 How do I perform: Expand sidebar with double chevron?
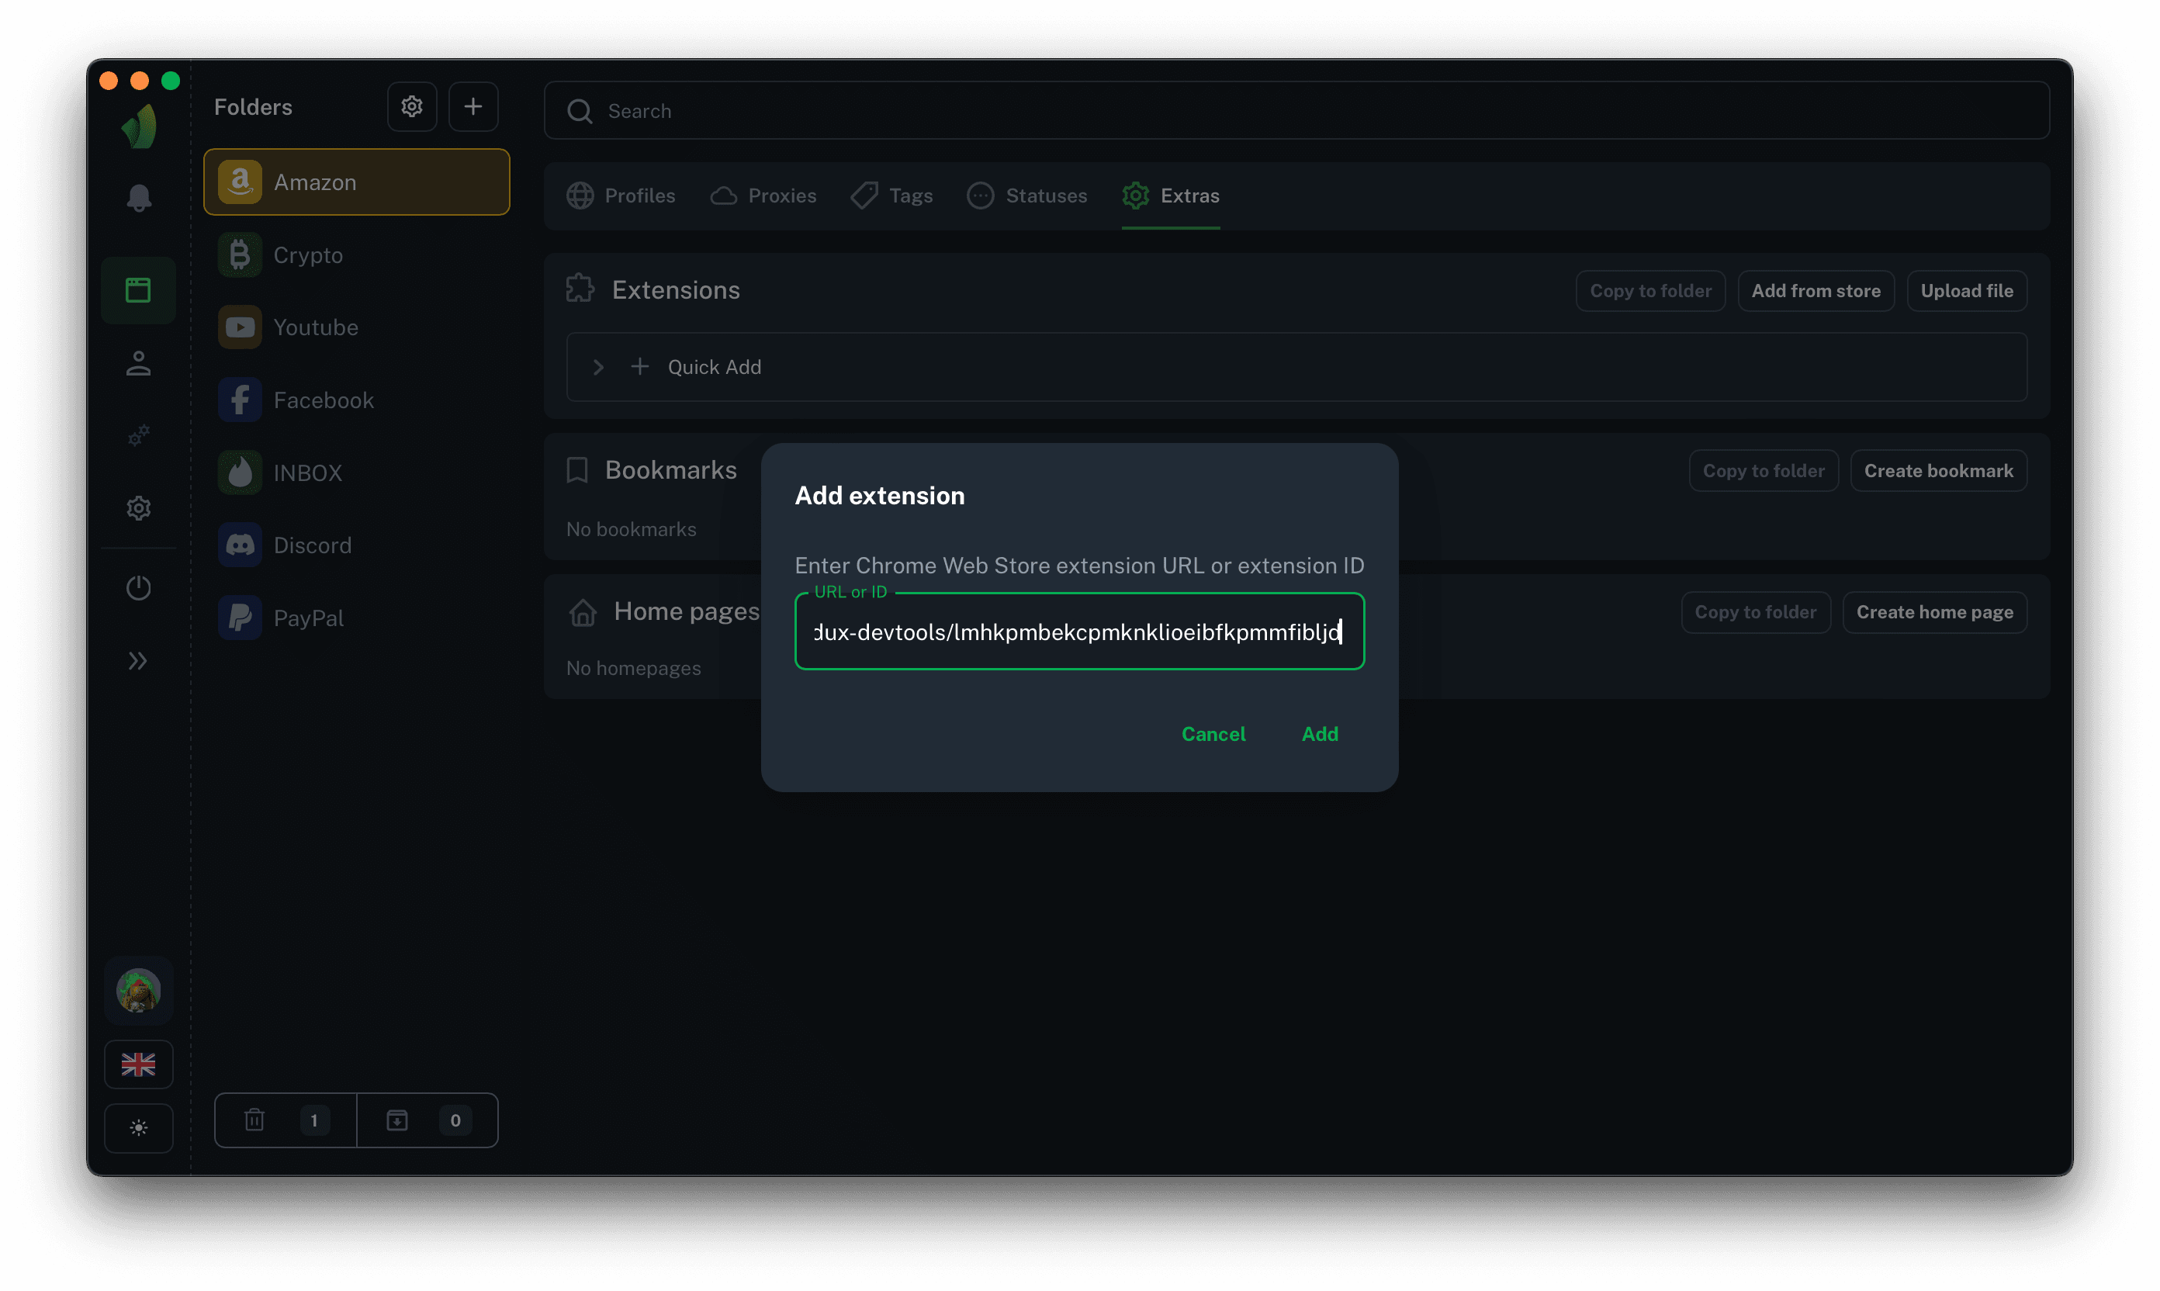[138, 661]
